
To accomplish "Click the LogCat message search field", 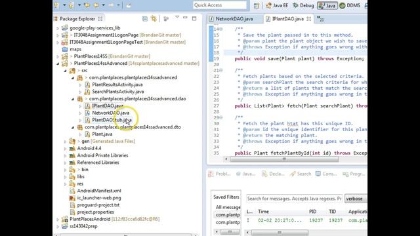I will pos(294,199).
